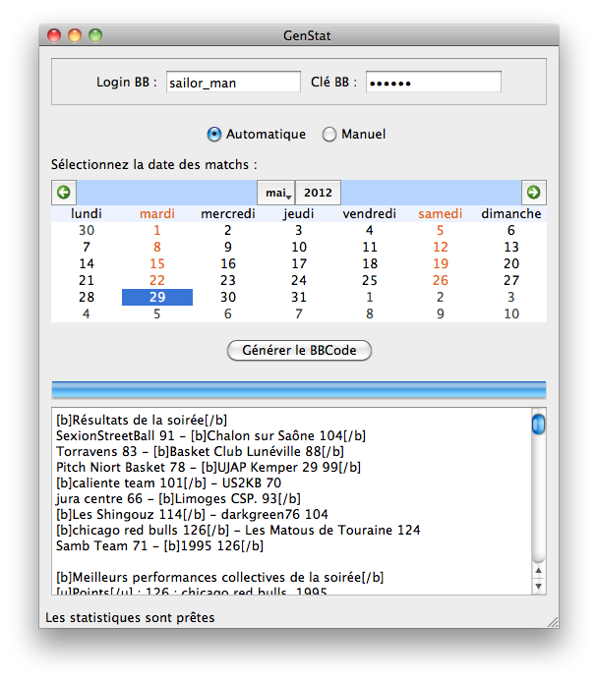This screenshot has width=598, height=682.
Task: Click the window resize grip corner
Action: point(553,622)
